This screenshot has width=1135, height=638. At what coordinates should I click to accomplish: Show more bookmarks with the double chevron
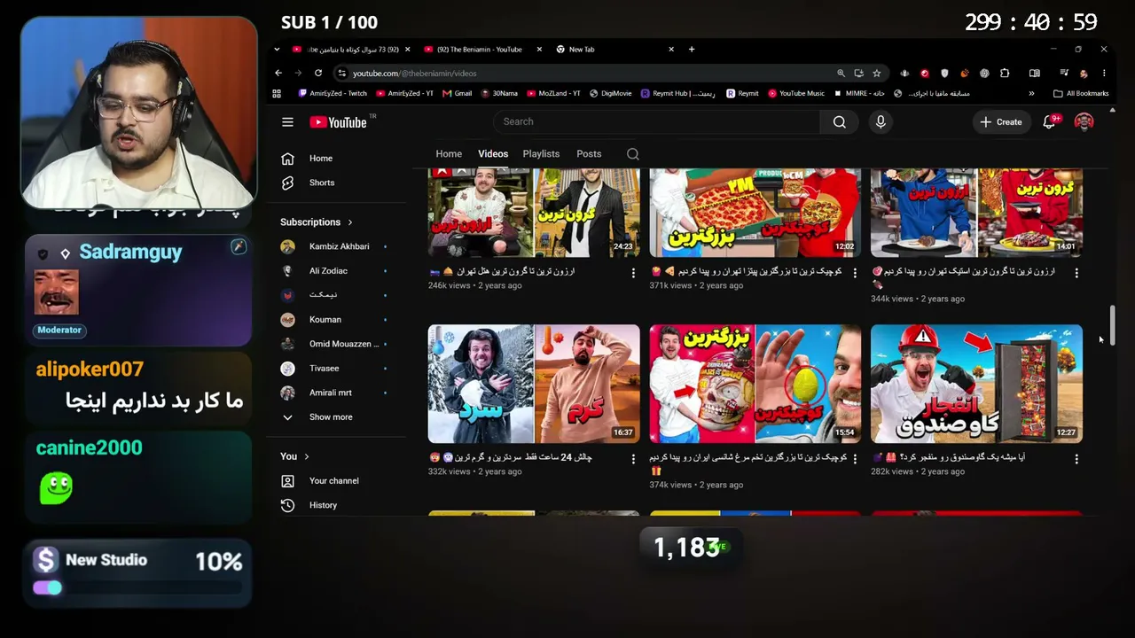1031,93
